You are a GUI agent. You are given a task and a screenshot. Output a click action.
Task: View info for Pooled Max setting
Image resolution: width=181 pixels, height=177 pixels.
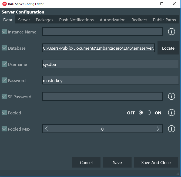point(172,129)
